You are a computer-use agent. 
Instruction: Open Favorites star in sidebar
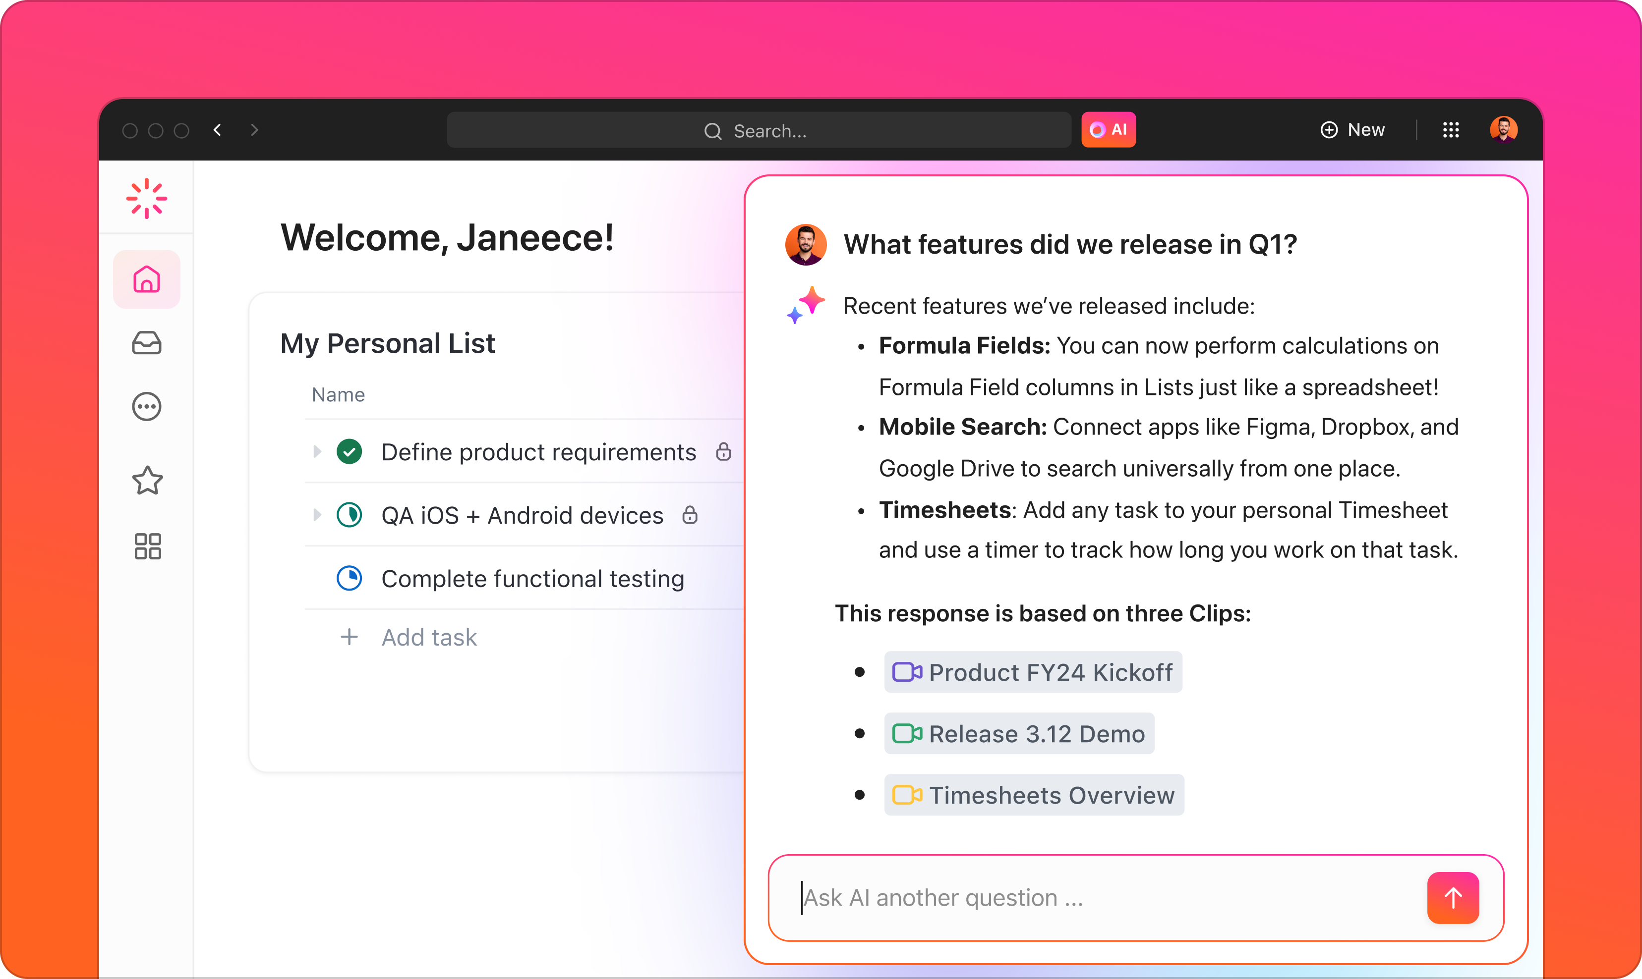147,480
